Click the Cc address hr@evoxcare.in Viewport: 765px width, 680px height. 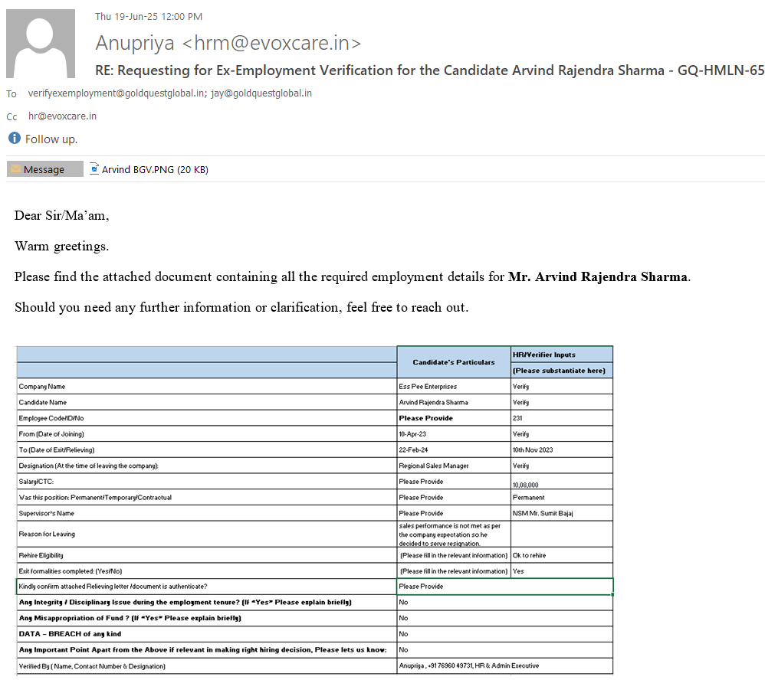[62, 116]
